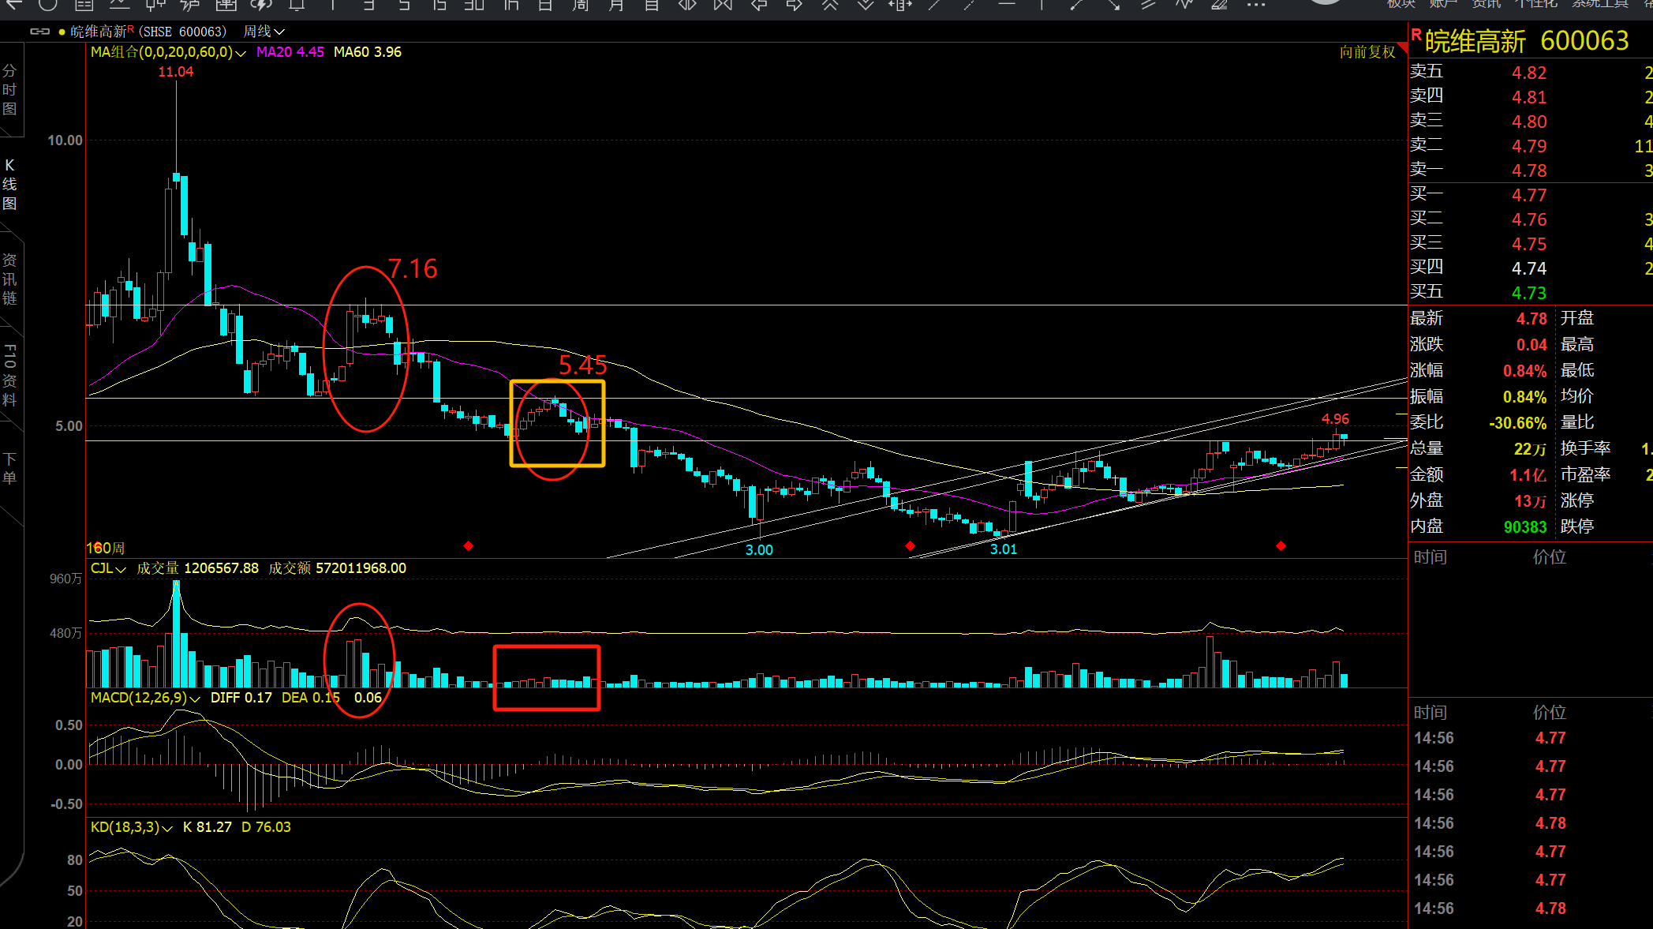Click the yellow dot marker before 皖维高新
Image resolution: width=1653 pixels, height=929 pixels.
62,32
